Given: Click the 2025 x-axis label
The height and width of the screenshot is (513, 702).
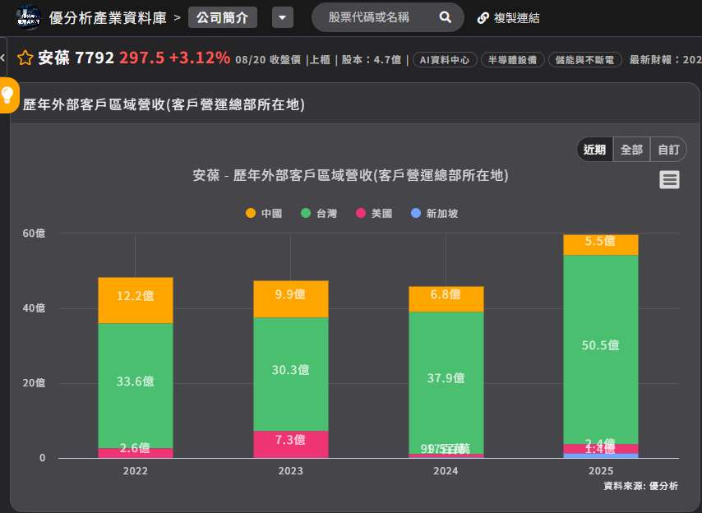Looking at the screenshot, I should tap(600, 471).
